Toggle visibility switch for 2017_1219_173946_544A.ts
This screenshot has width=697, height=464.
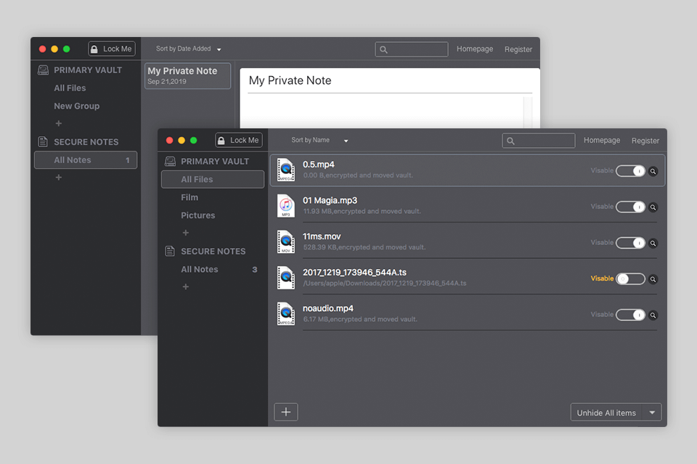click(630, 279)
